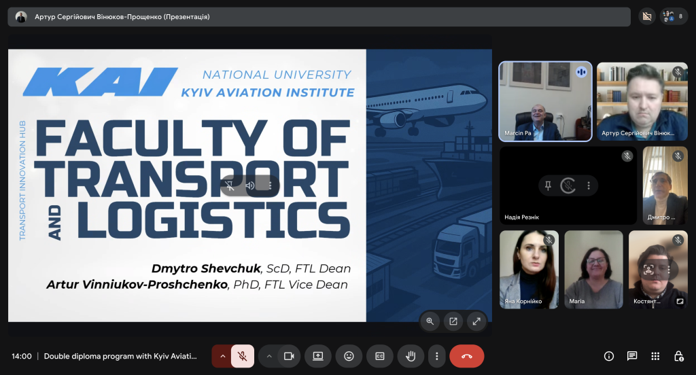This screenshot has height=375, width=696.
Task: Open the Activities grid icon
Action: point(655,356)
